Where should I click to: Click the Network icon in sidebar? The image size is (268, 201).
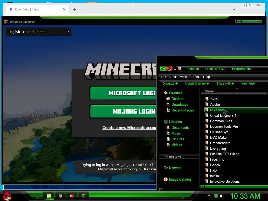(x=166, y=168)
